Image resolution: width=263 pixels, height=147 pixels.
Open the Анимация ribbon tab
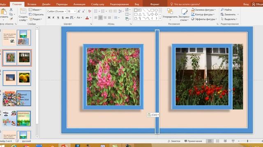click(79, 4)
